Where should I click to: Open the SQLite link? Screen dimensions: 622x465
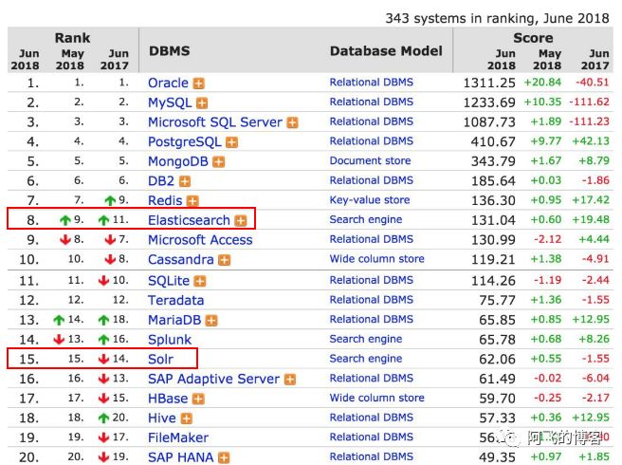coord(169,281)
